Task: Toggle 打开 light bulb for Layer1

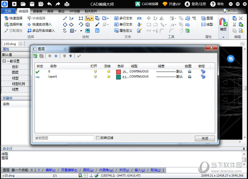Action: click(95, 77)
